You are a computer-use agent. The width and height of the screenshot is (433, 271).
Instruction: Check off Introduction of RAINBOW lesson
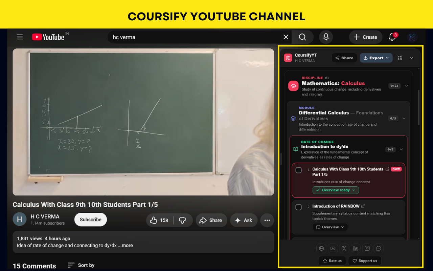pos(299,207)
